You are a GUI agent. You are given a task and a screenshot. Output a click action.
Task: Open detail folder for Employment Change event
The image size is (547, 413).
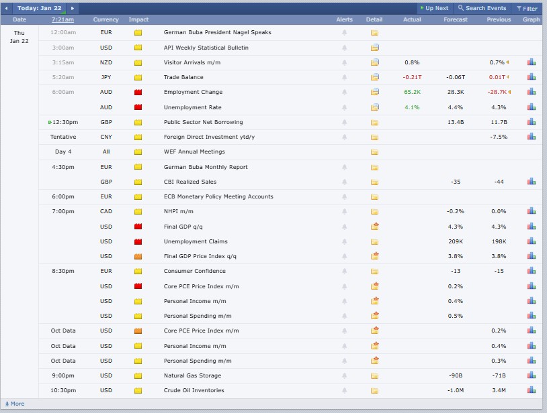(374, 92)
